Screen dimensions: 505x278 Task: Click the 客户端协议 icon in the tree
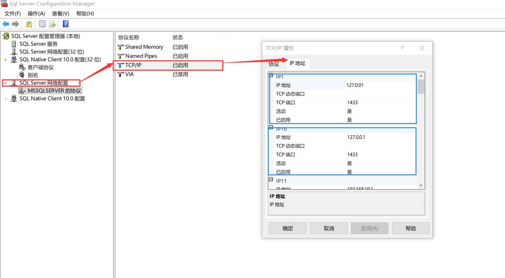click(x=22, y=67)
